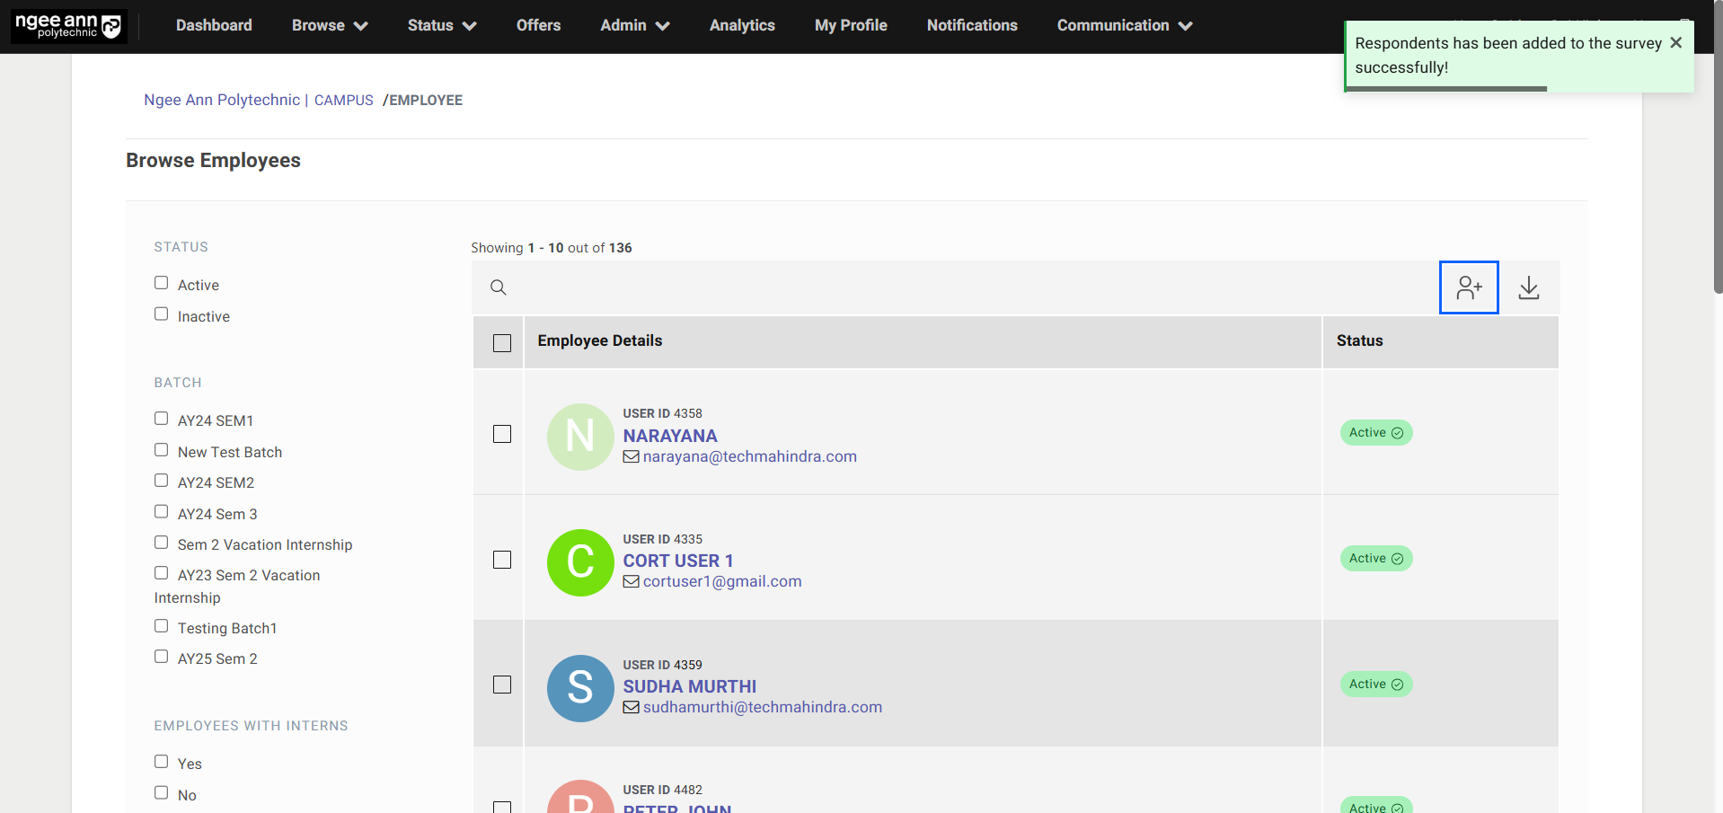Image resolution: width=1723 pixels, height=813 pixels.
Task: Select all employees via header checkbox
Action: (x=502, y=343)
